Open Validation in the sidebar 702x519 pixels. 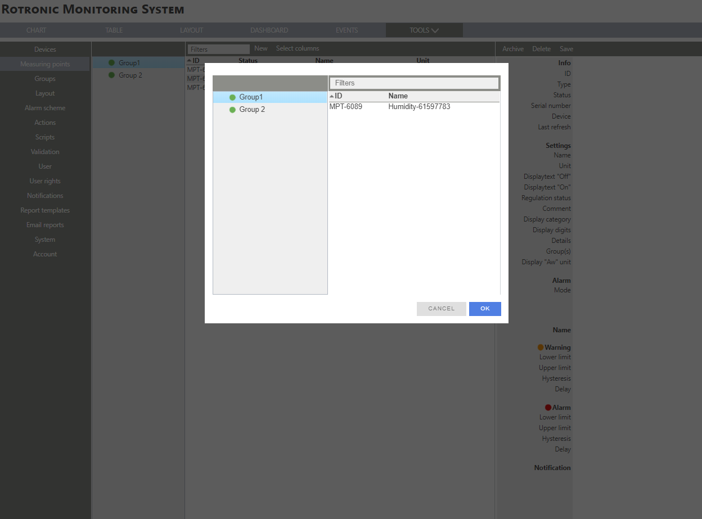[x=45, y=152]
